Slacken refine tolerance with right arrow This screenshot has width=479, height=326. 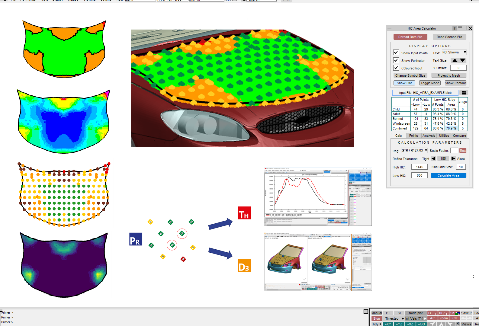tap(453, 158)
